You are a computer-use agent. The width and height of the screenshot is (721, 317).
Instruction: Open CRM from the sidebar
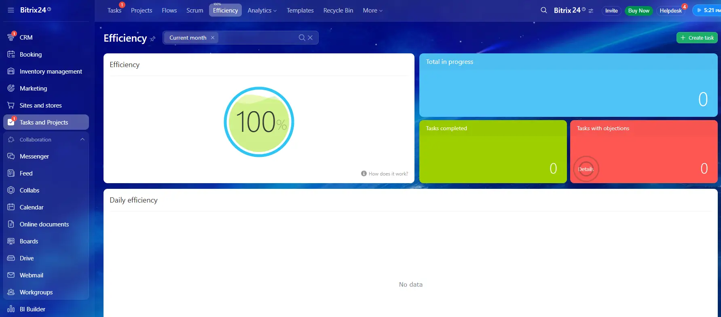pyautogui.click(x=26, y=38)
